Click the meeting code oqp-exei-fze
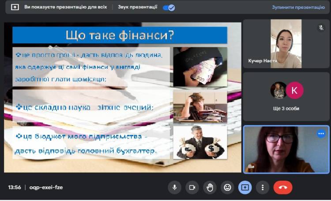Screen dimensions: 331x201 pyautogui.click(x=46, y=187)
